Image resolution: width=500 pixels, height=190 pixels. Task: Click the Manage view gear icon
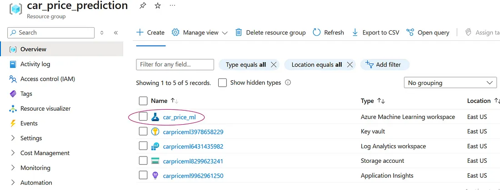pos(175,32)
